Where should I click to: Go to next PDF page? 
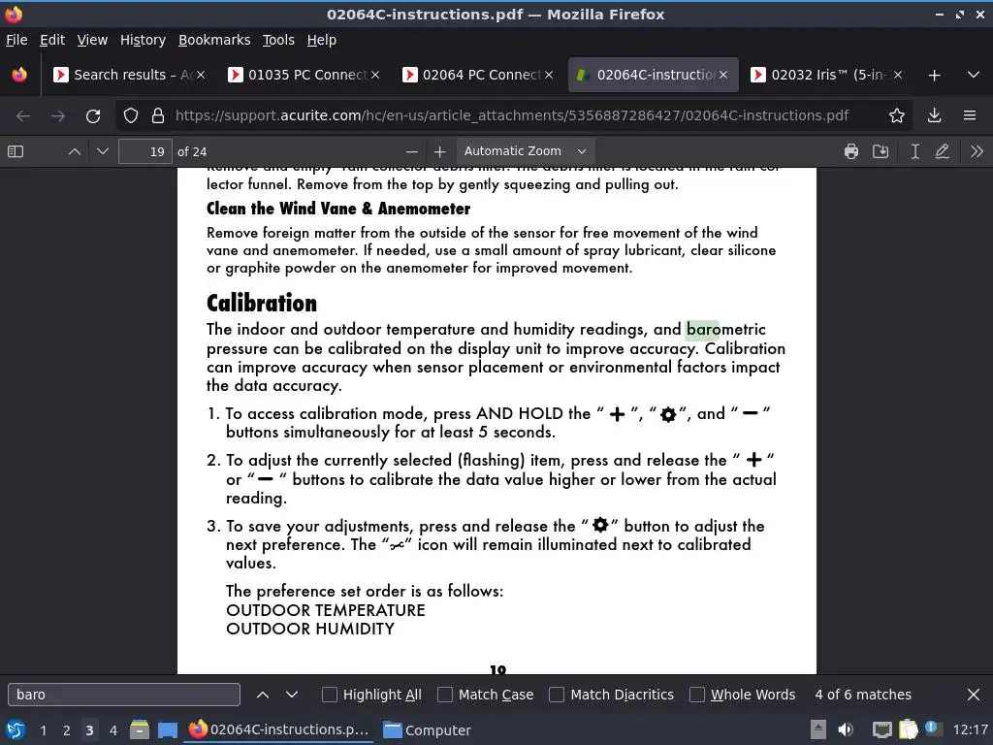tap(103, 151)
